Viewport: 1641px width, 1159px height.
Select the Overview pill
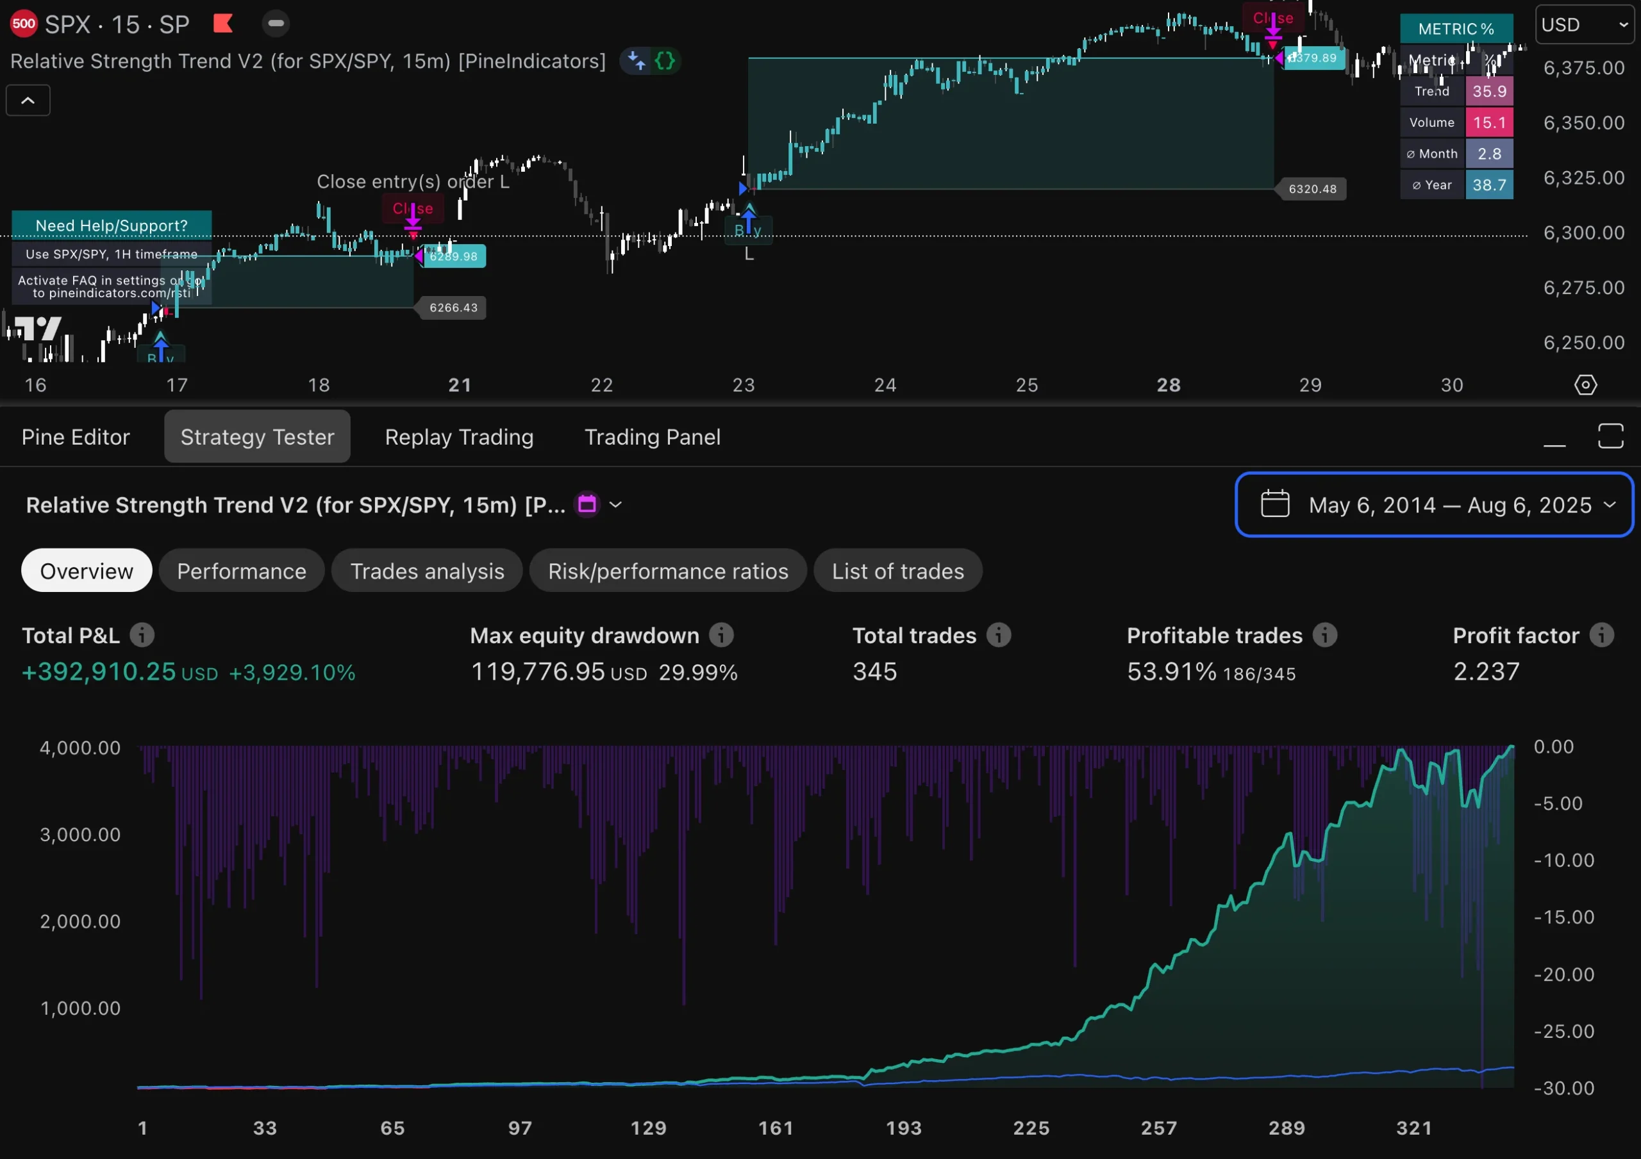[x=87, y=571]
